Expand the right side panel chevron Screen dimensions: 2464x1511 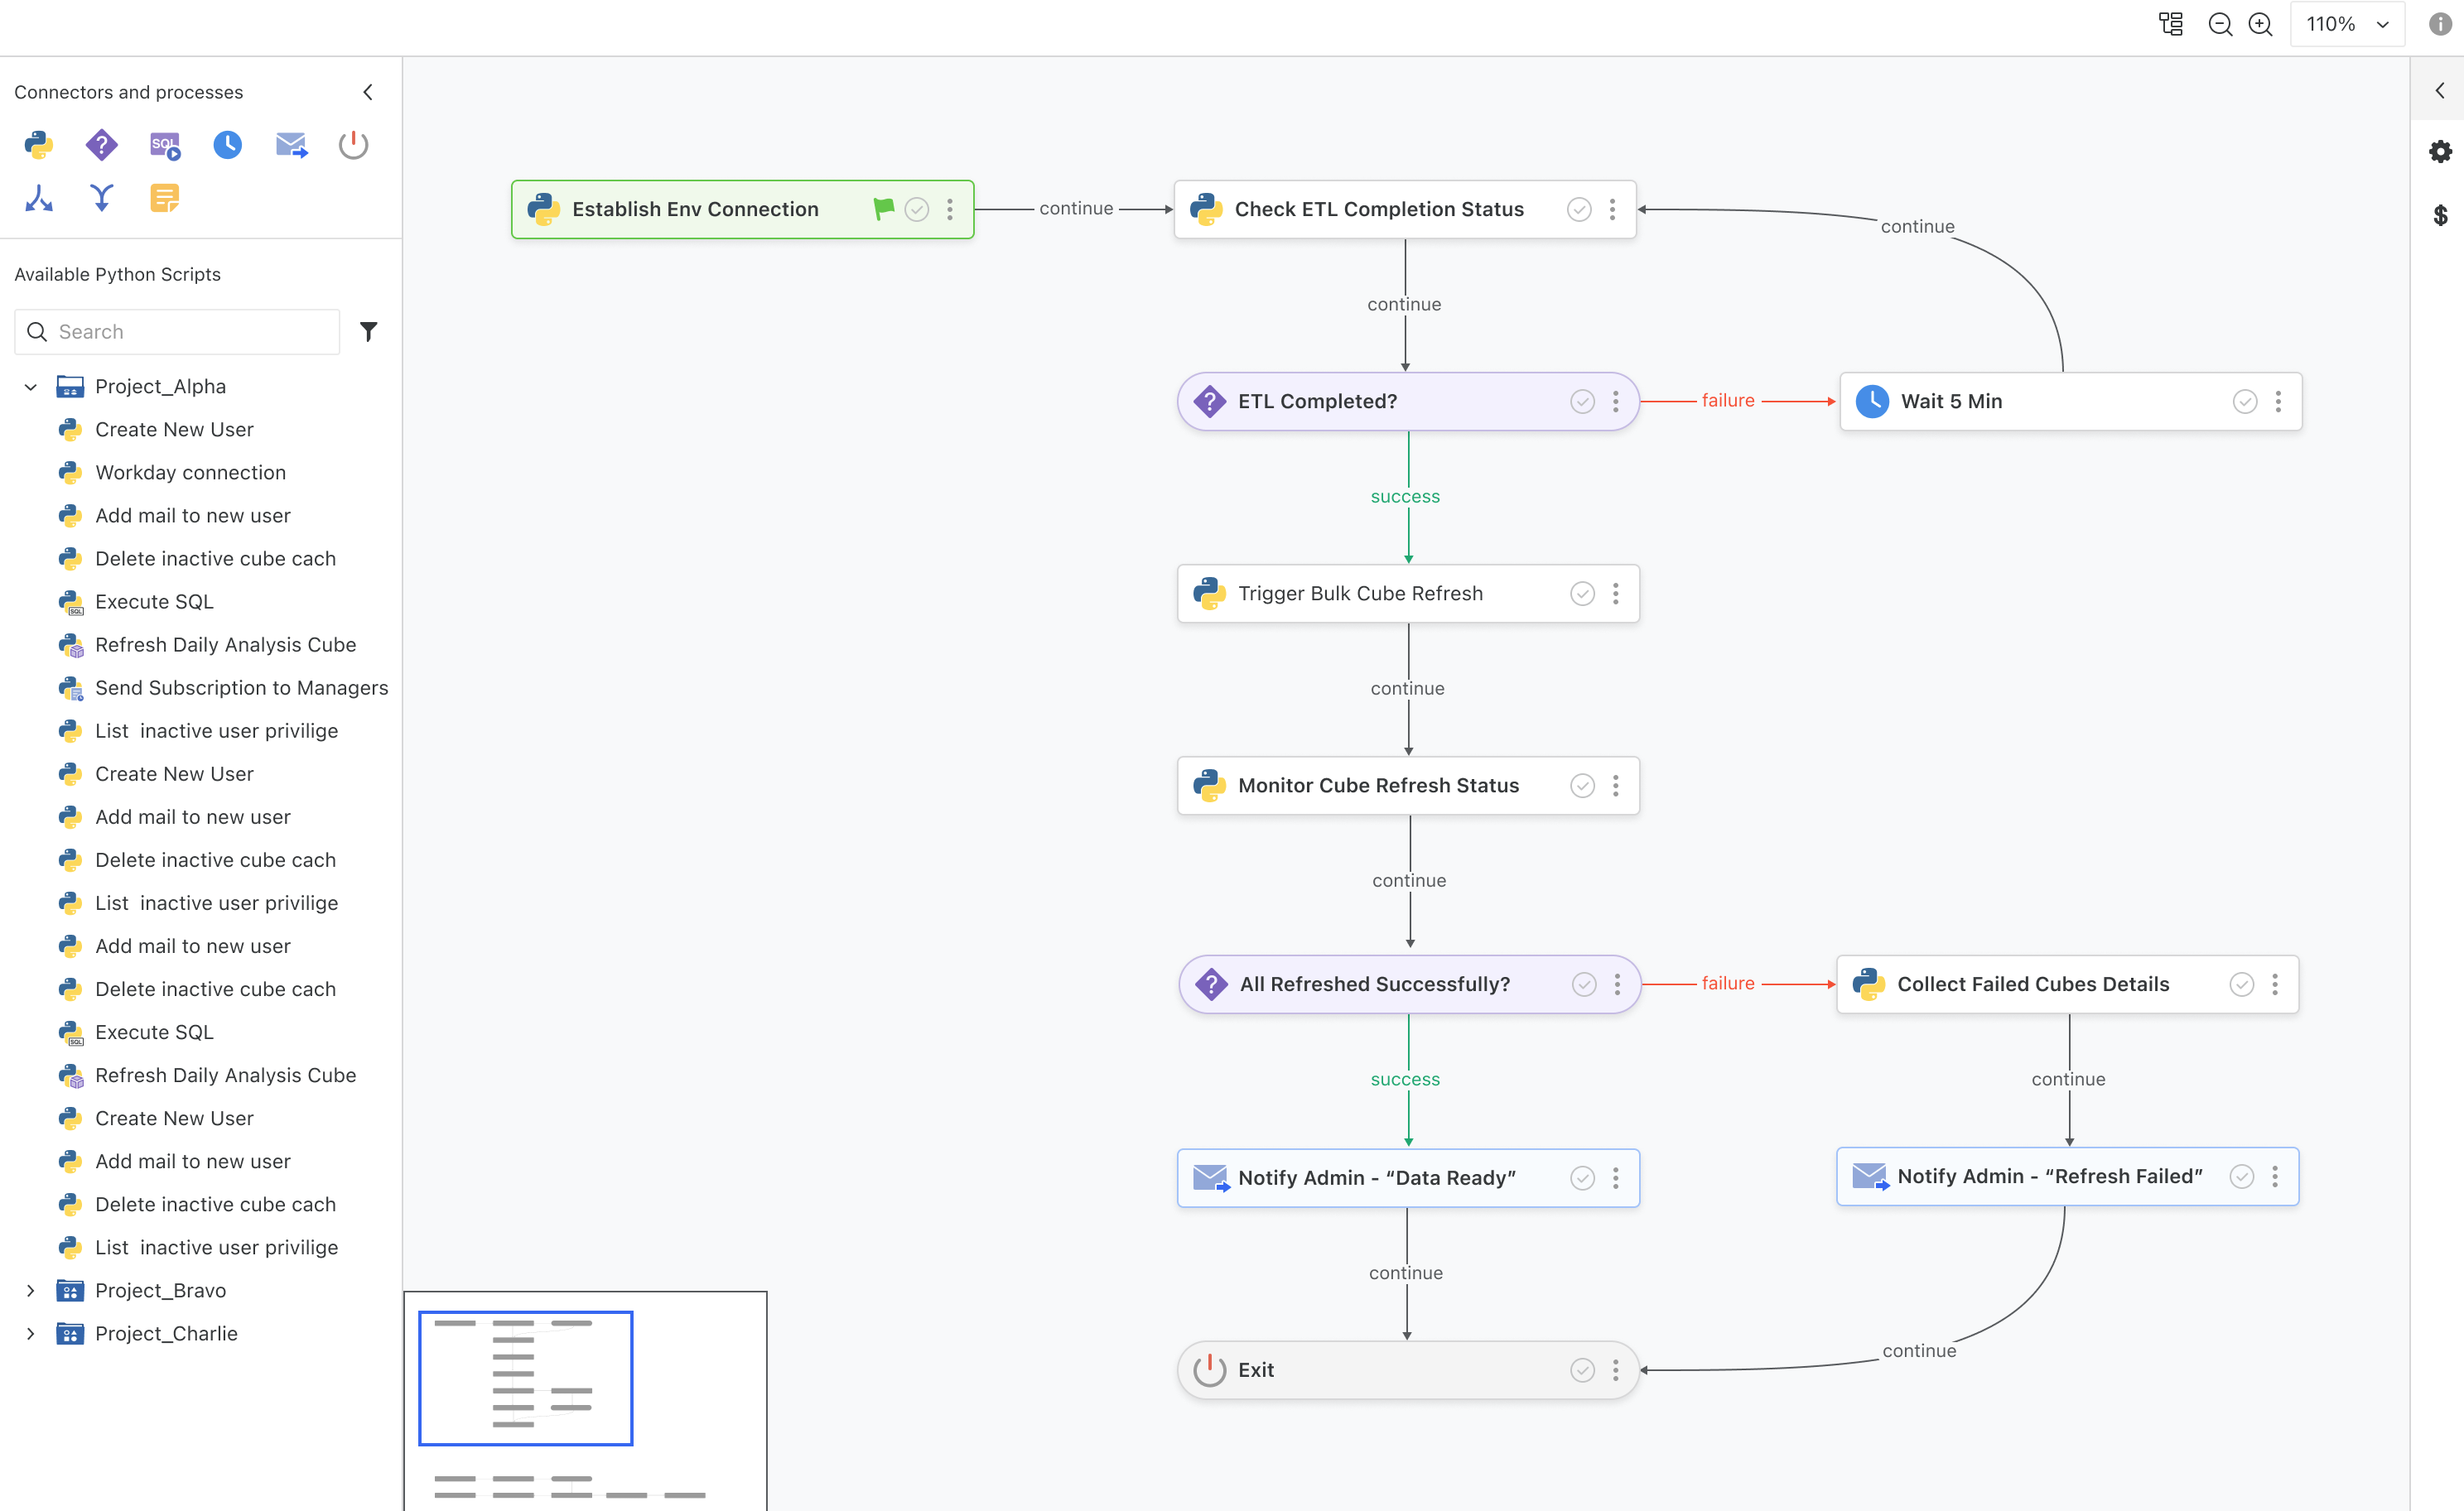tap(2440, 90)
